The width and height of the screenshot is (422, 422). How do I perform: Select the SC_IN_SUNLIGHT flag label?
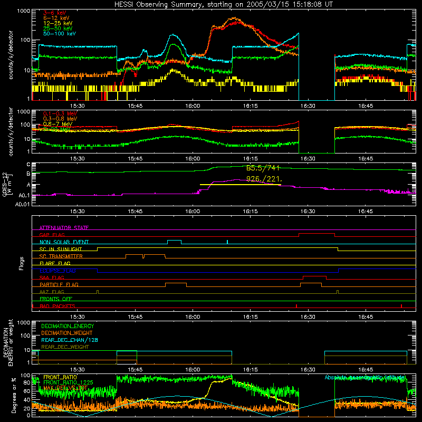click(x=61, y=249)
